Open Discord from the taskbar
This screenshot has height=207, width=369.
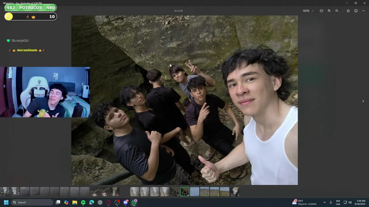(125, 202)
